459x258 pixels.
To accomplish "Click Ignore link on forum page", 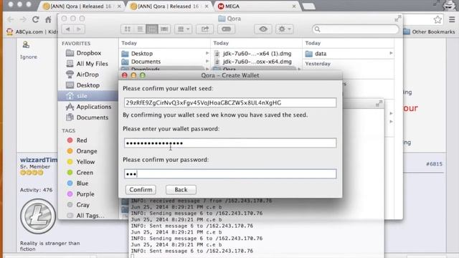I will coord(29,57).
